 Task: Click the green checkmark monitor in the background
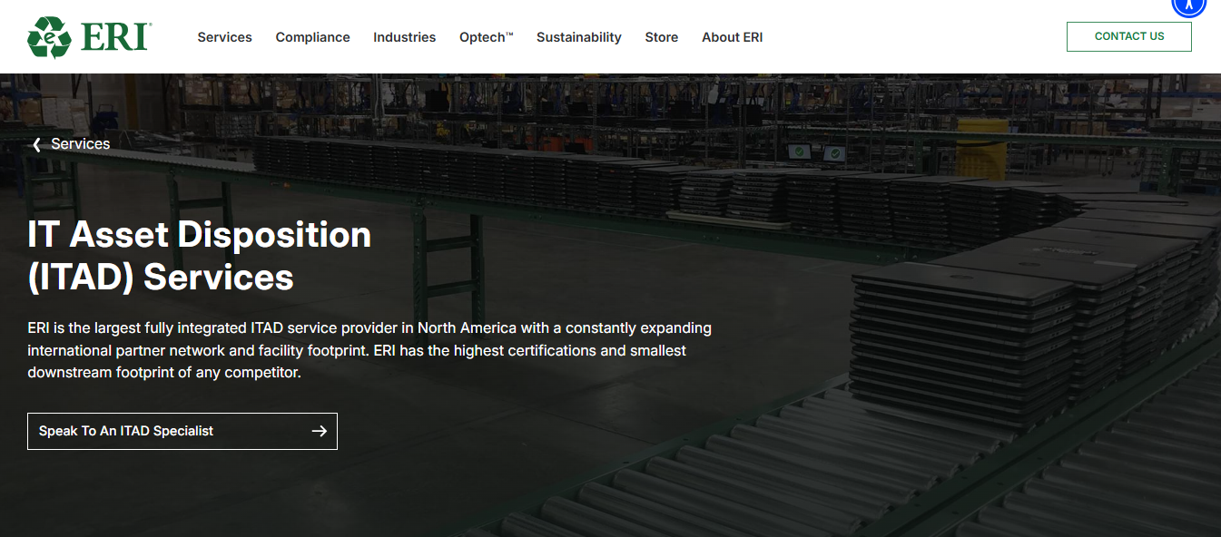click(x=800, y=151)
